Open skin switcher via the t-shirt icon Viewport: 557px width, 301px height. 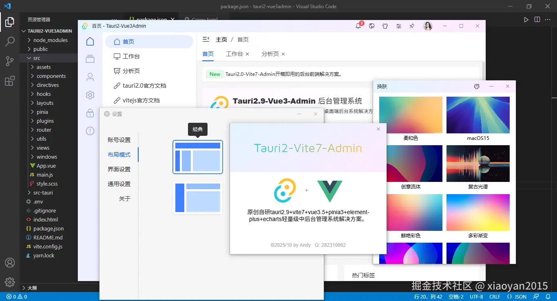[x=385, y=26]
